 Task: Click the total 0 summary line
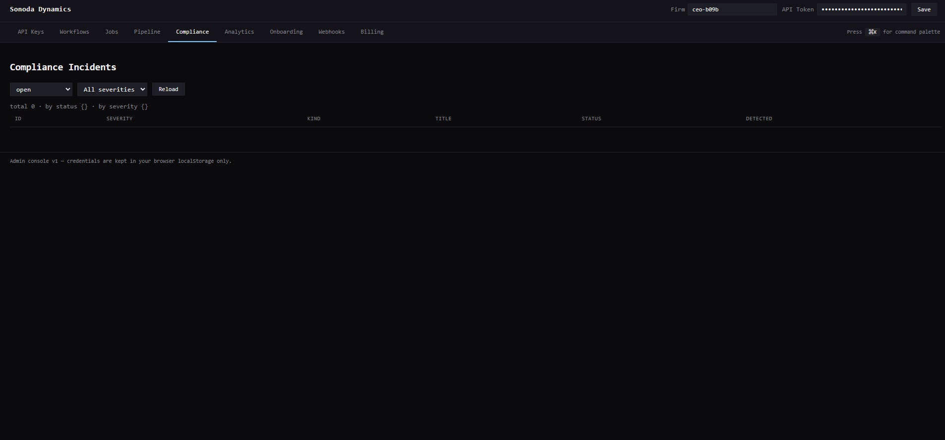79,106
